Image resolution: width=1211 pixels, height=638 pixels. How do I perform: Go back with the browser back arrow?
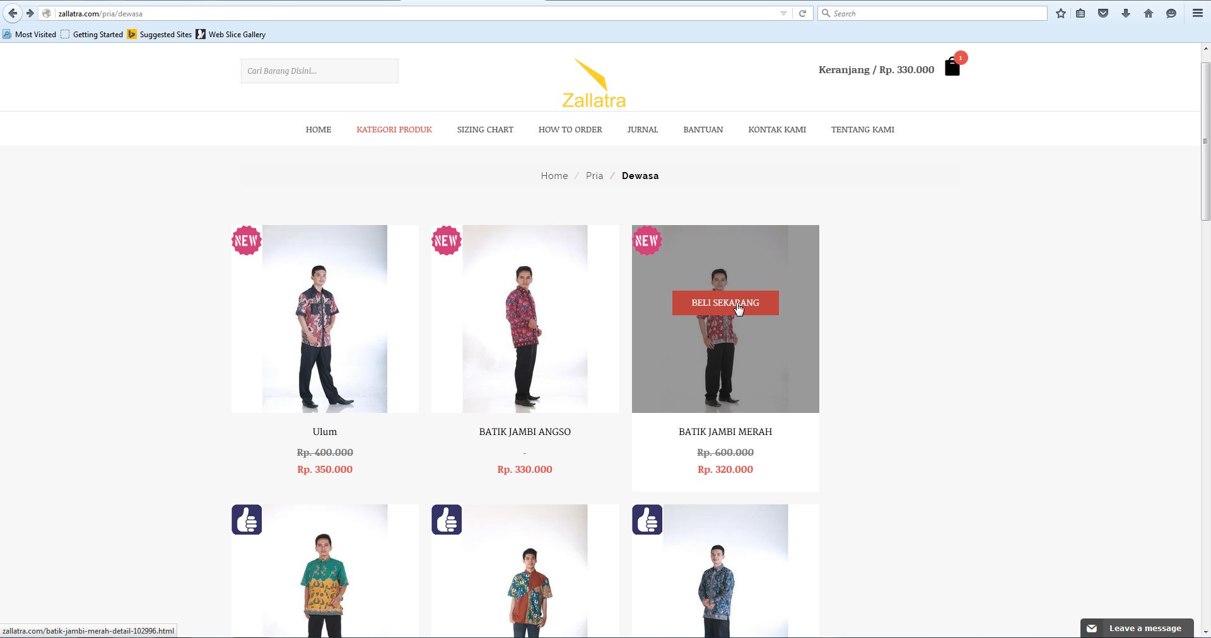pos(12,13)
